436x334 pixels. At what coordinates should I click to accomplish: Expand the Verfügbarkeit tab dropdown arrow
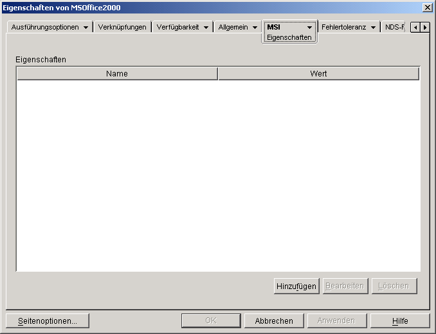pos(206,28)
